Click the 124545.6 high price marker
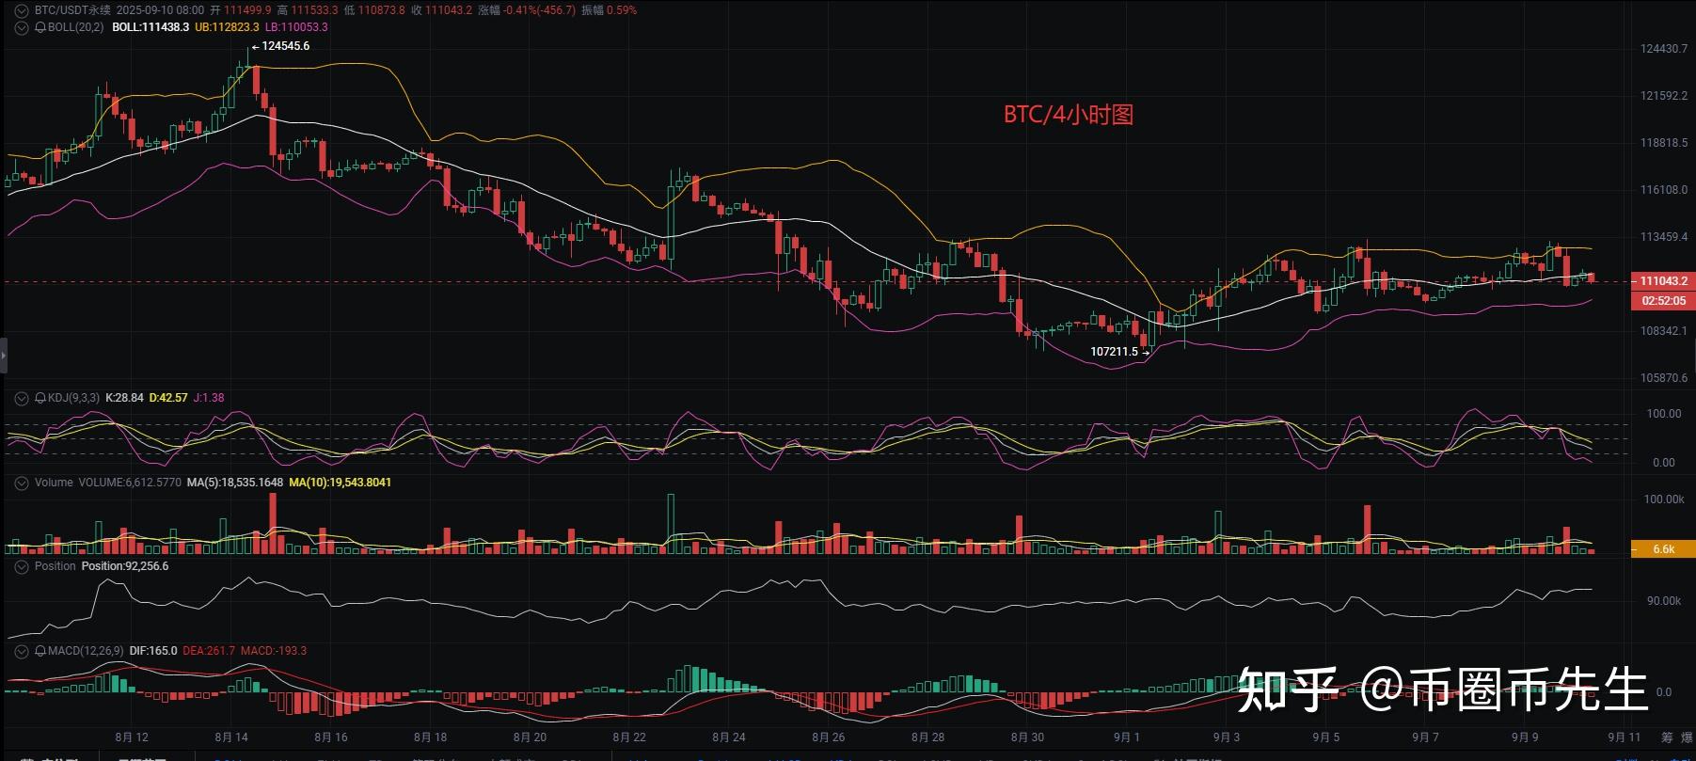 coord(285,46)
